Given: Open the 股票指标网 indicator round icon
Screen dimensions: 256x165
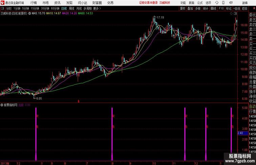Looking at the screenshot, I should point(2,105).
